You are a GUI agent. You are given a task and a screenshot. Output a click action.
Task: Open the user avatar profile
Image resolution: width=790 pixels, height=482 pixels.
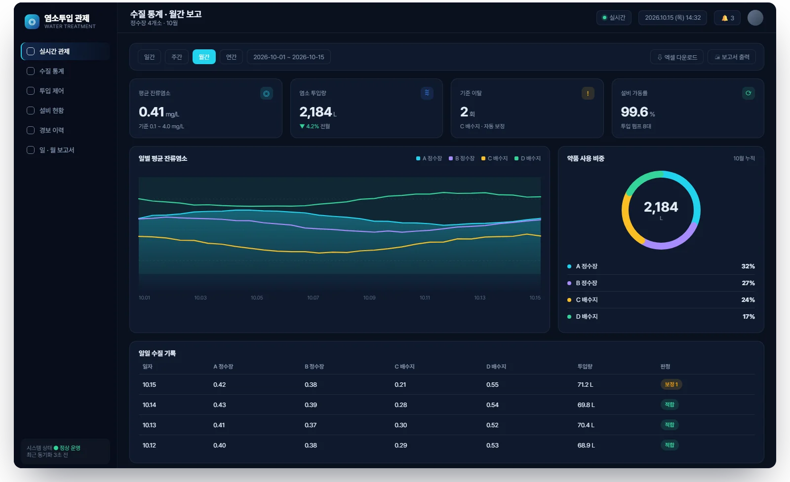click(x=755, y=18)
